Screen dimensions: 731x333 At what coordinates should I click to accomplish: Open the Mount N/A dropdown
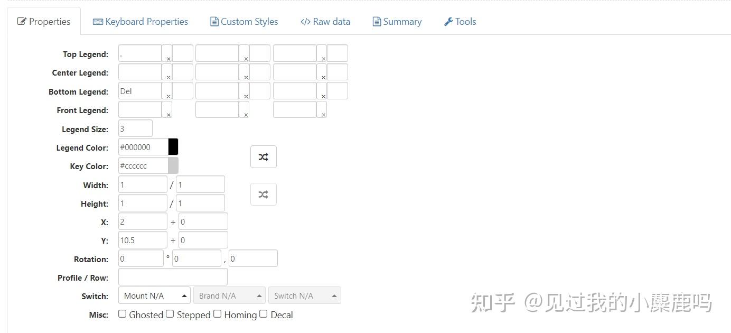pos(154,295)
